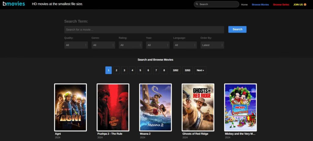Click the Next » pagination button
Image resolution: width=313 pixels, height=141 pixels.
click(200, 70)
